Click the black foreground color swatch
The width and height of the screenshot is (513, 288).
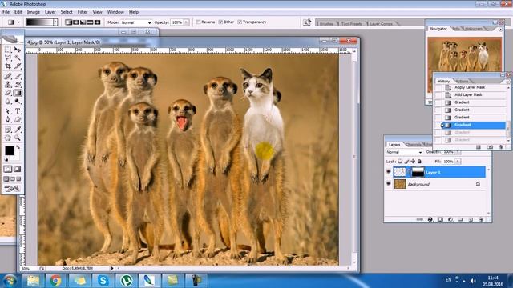9,150
